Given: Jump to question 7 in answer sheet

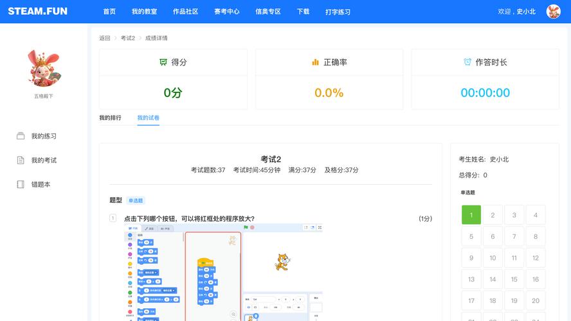Looking at the screenshot, I should click(x=514, y=236).
